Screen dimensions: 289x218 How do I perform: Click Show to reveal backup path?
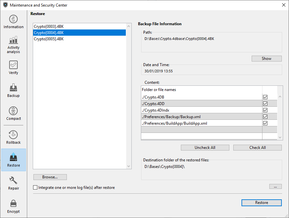point(266,59)
